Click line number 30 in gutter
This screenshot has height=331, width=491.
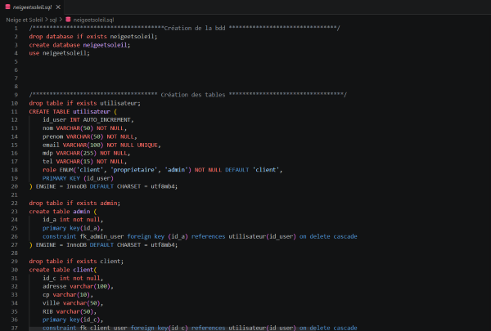[x=15, y=270]
